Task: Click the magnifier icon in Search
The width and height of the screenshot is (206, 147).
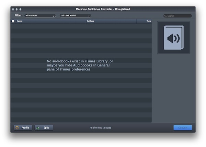Action: [165, 16]
